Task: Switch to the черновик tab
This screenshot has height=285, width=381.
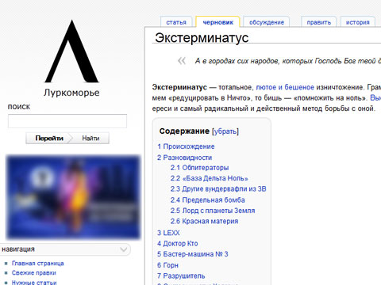Action: [217, 22]
